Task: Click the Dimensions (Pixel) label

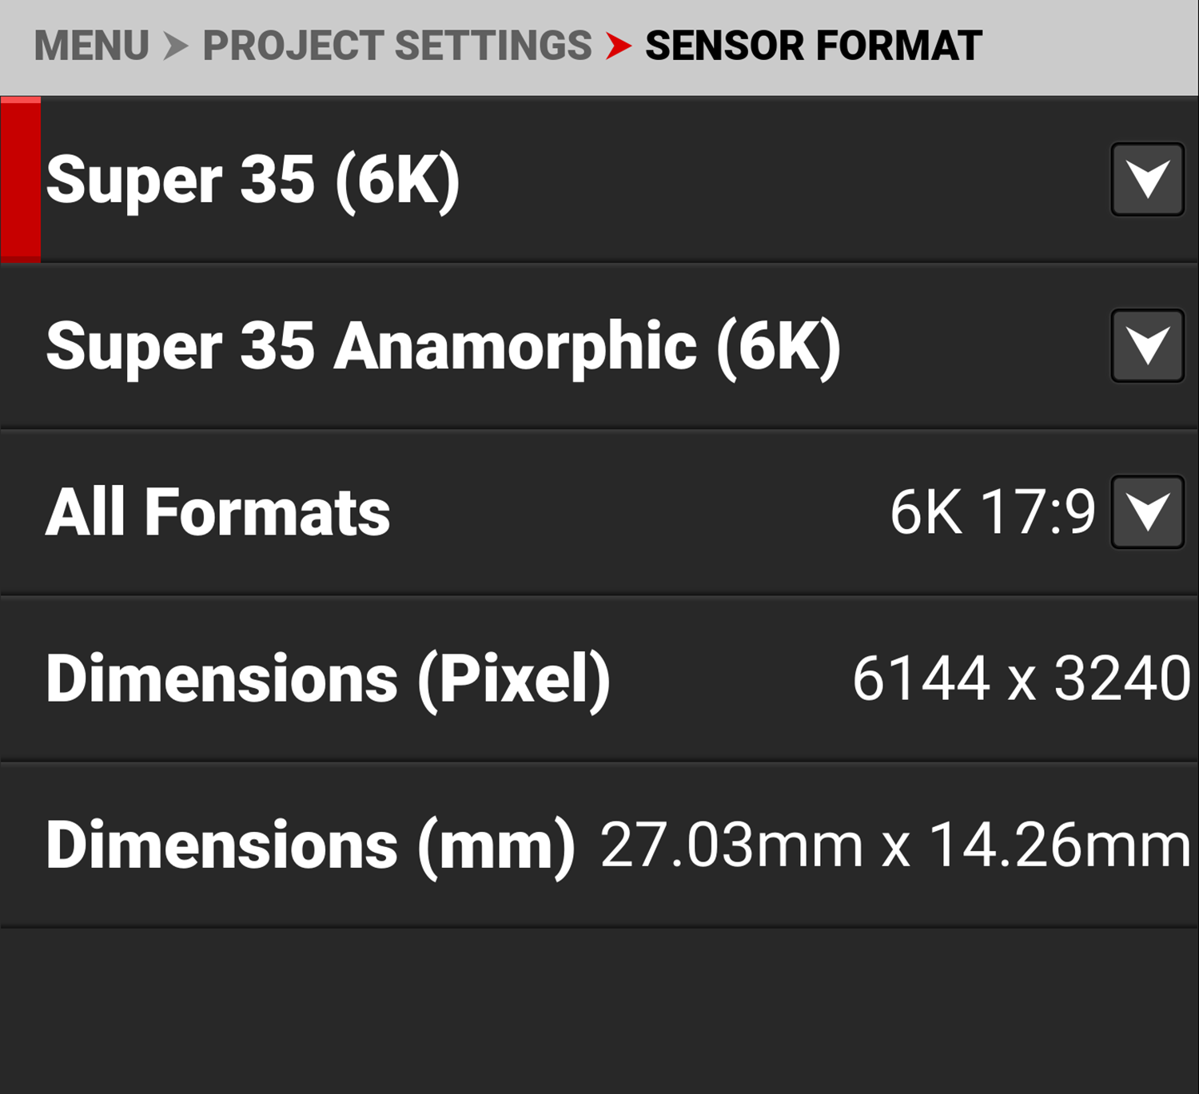Action: (x=328, y=678)
